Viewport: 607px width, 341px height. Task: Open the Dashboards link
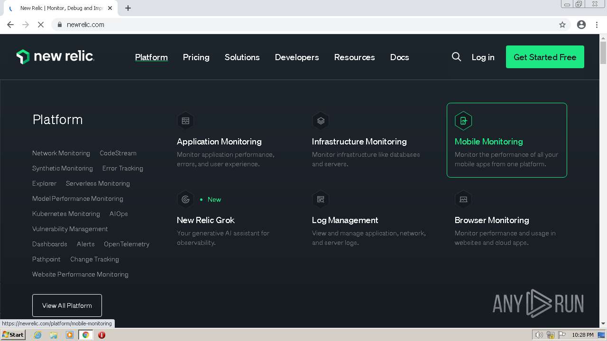[50, 244]
